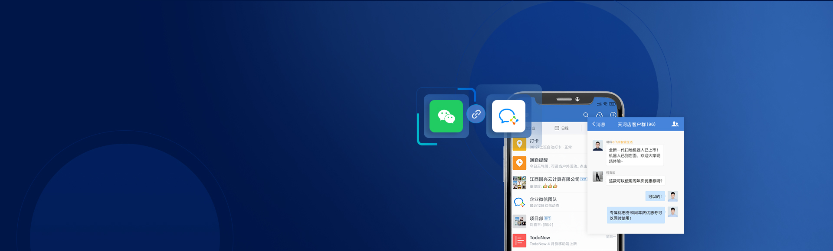833x251 pixels.
Task: Select the 全新一代扫地机器人已上市 message bubble
Action: pyautogui.click(x=635, y=156)
